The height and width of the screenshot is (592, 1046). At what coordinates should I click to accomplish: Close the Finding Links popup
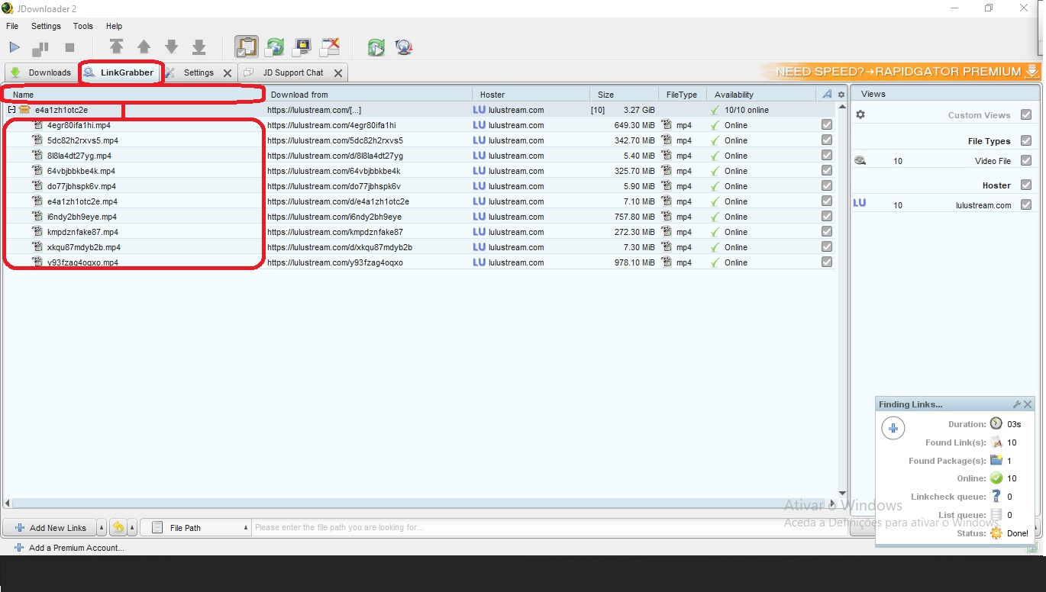tap(1028, 404)
